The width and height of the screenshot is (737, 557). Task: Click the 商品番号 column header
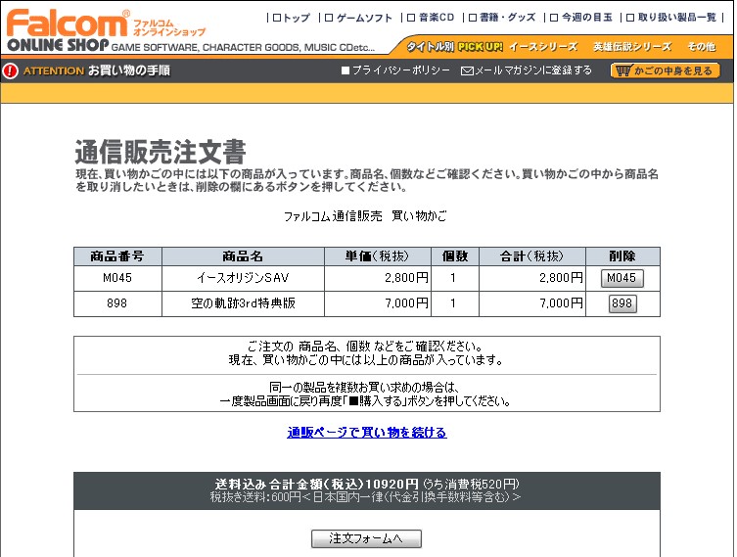pyautogui.click(x=117, y=256)
